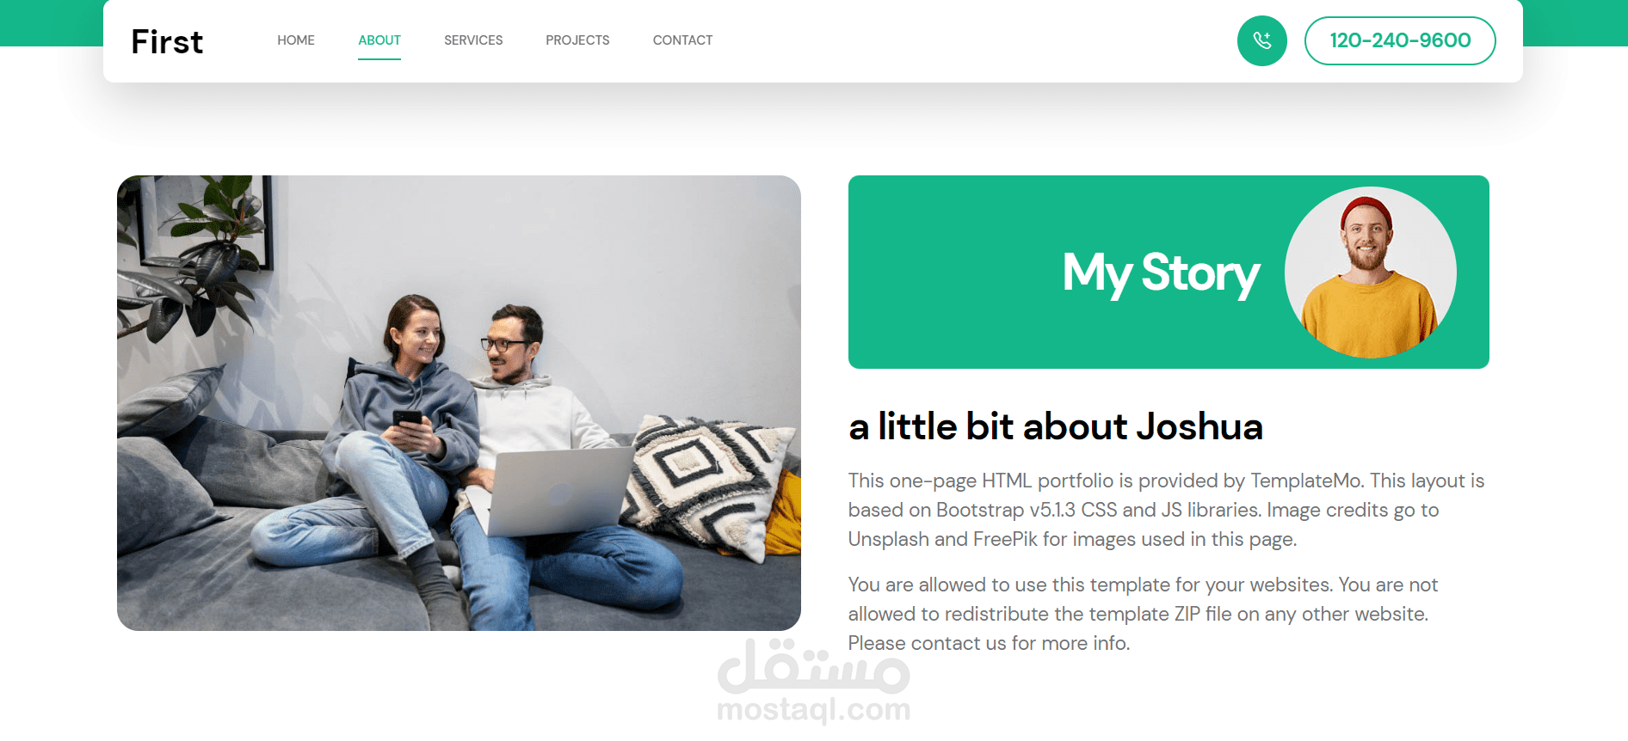
Task: Open the PROJECTS nav link
Action: (577, 40)
